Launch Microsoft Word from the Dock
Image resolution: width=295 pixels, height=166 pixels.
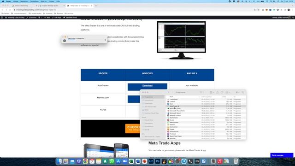138,161
